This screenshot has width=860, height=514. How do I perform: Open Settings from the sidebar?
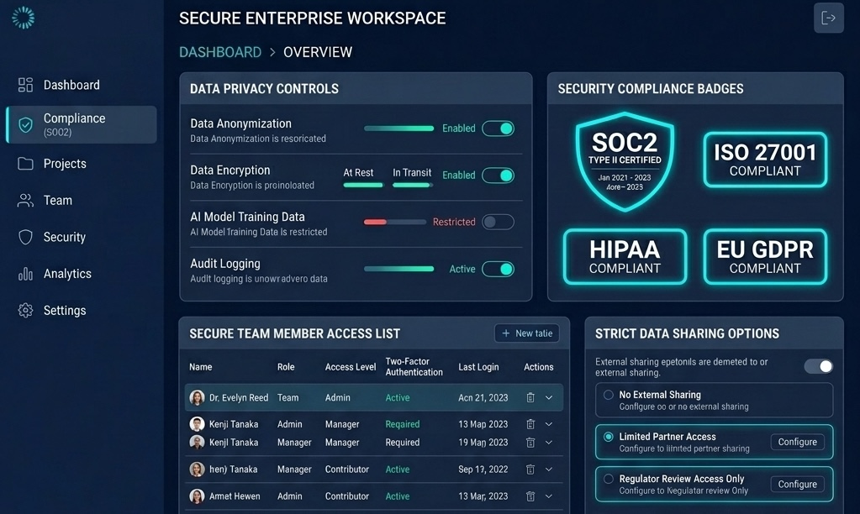82,310
